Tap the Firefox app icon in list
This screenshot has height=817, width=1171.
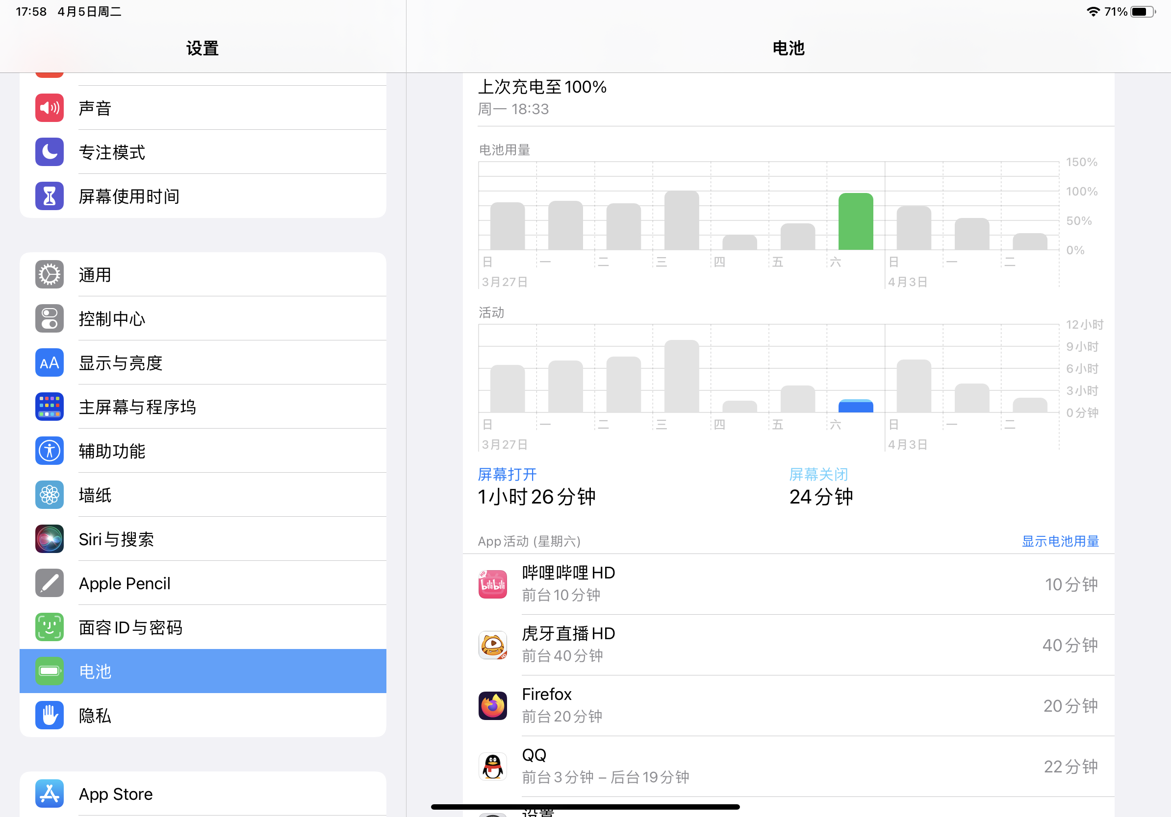493,705
